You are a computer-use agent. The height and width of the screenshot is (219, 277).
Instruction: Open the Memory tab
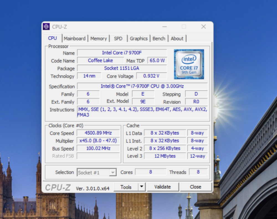click(99, 38)
